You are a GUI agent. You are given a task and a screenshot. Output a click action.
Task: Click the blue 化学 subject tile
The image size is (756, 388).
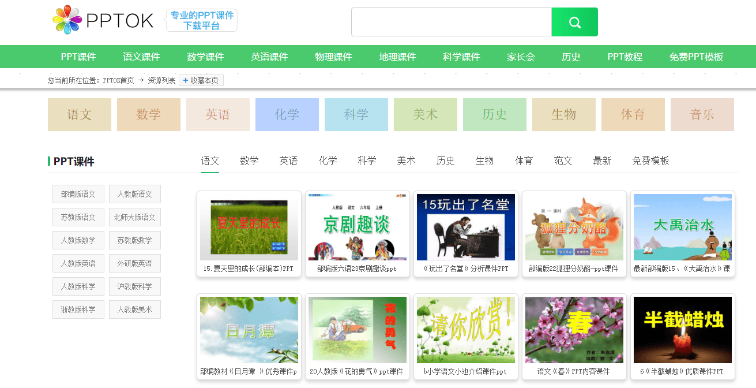click(287, 114)
